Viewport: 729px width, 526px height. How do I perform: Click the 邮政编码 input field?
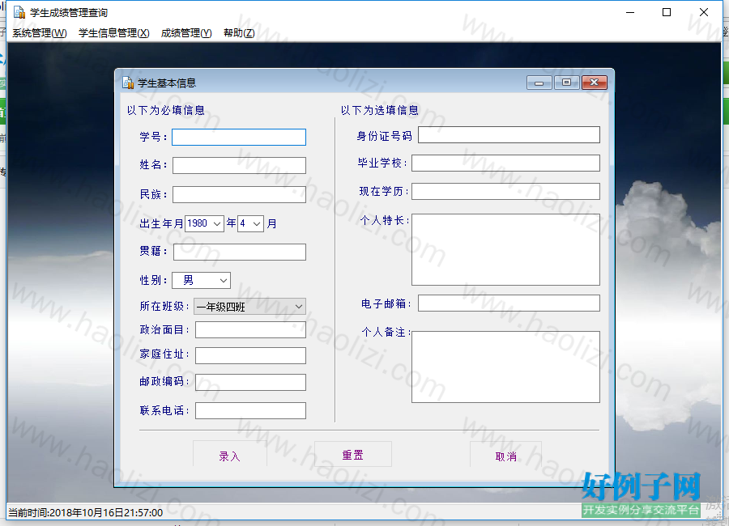click(250, 382)
